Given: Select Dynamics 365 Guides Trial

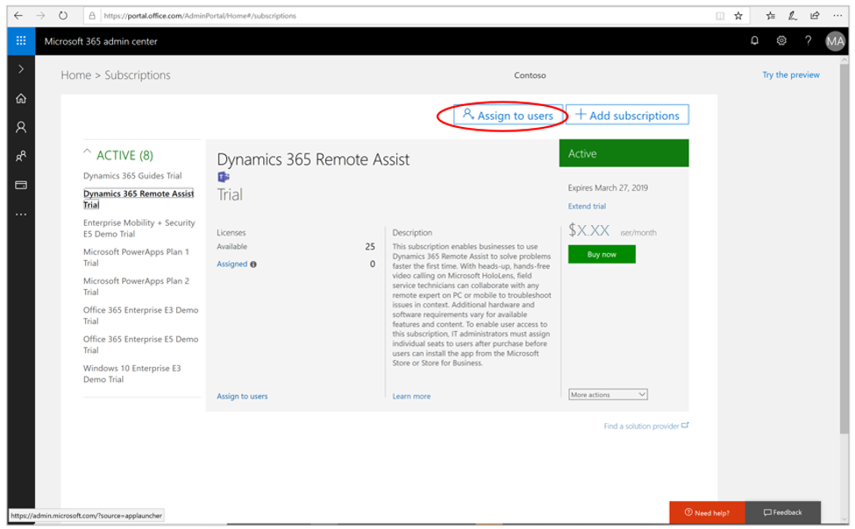Looking at the screenshot, I should (x=132, y=175).
